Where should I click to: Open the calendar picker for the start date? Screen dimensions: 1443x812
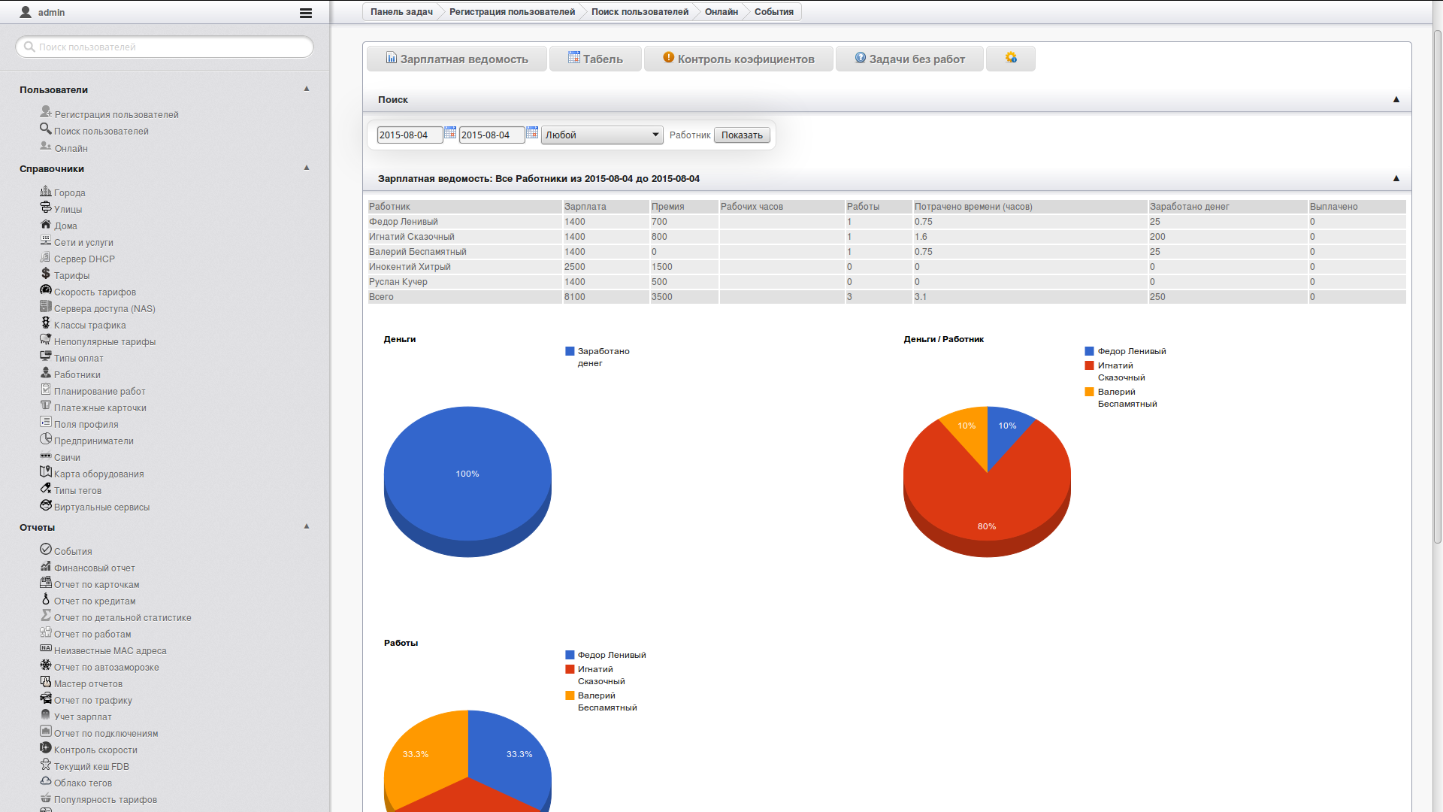(450, 133)
